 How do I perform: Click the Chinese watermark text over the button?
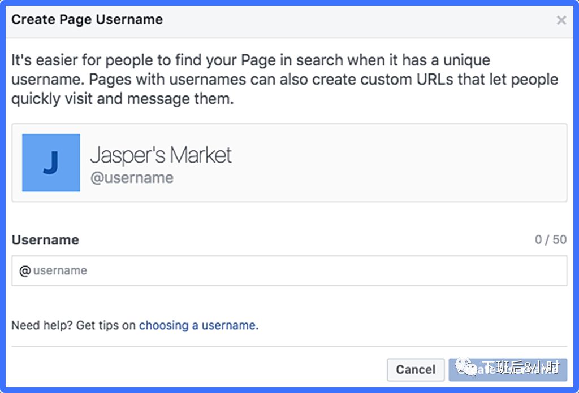[521, 367]
